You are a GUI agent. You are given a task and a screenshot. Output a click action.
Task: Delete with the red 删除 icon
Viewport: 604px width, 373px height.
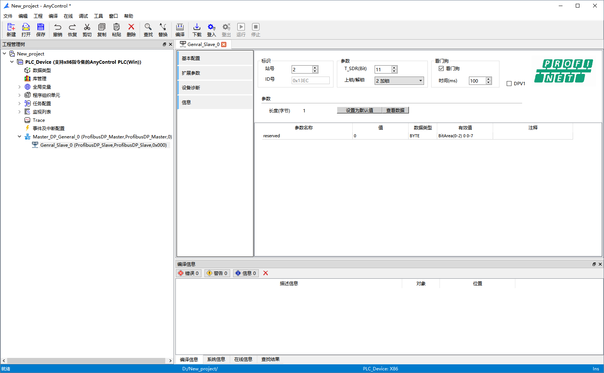coord(131,29)
